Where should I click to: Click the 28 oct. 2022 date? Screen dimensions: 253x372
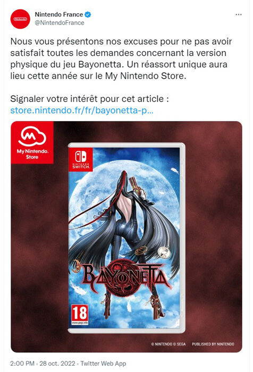(x=57, y=363)
